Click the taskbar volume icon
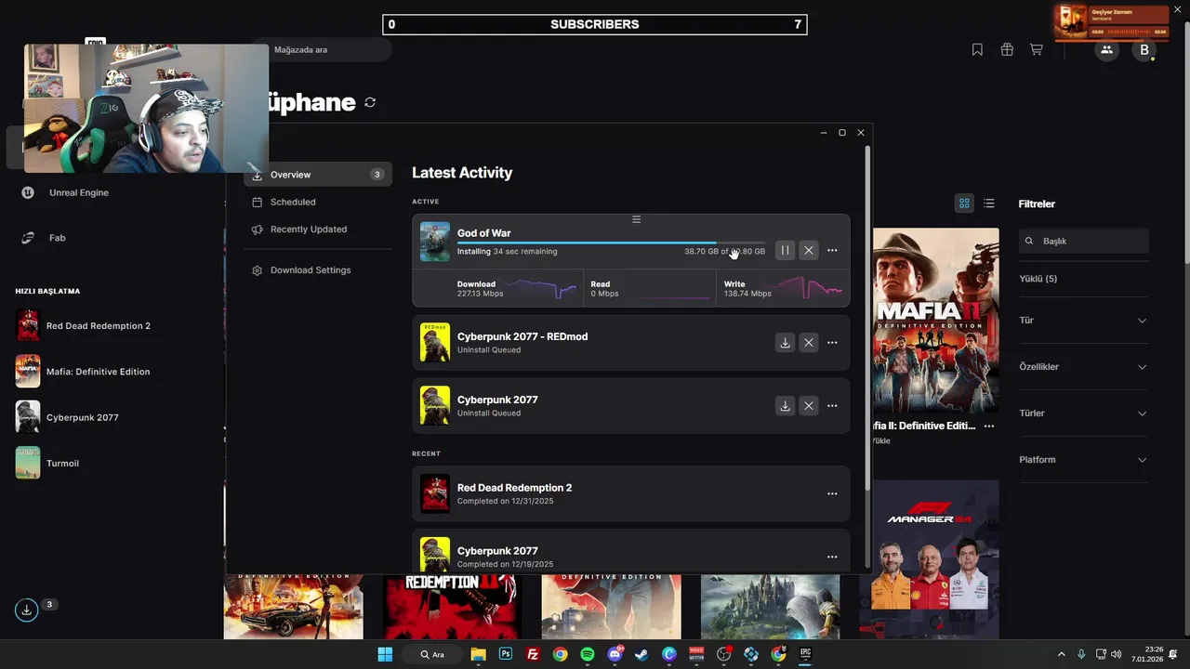This screenshot has width=1190, height=669. coord(1116,654)
